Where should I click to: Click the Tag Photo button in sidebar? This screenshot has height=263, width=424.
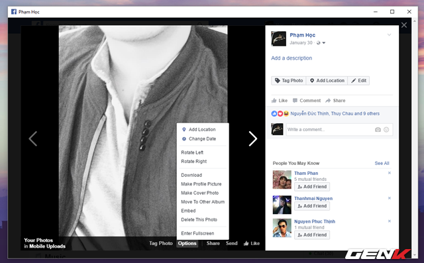(x=289, y=81)
